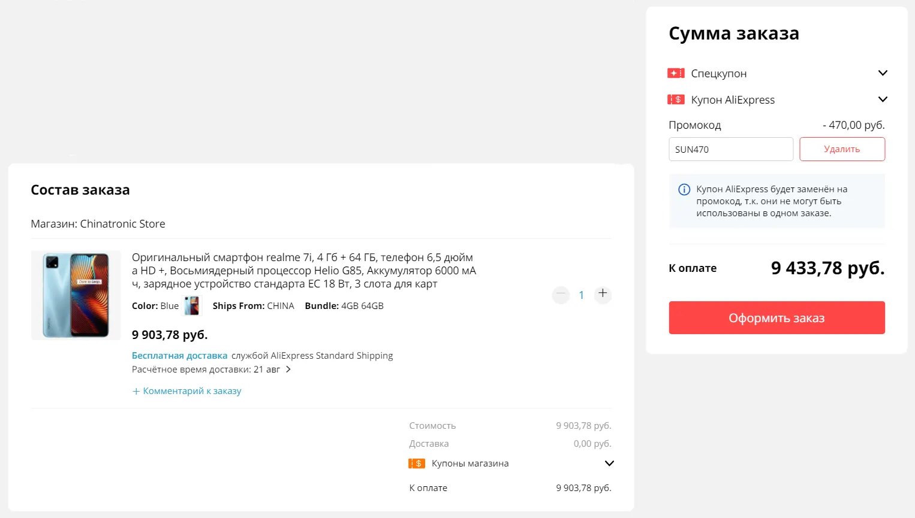Click the realme 7i product title

pos(303,271)
